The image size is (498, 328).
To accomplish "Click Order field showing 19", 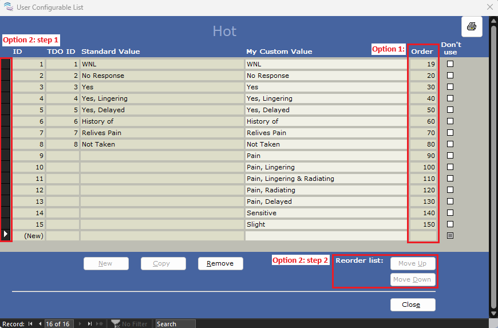I will 424,64.
